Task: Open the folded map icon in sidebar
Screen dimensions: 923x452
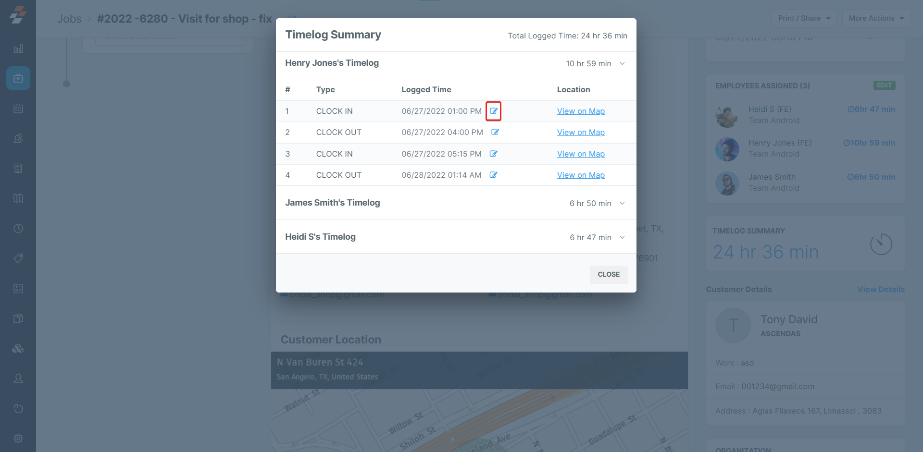Action: tap(18, 198)
